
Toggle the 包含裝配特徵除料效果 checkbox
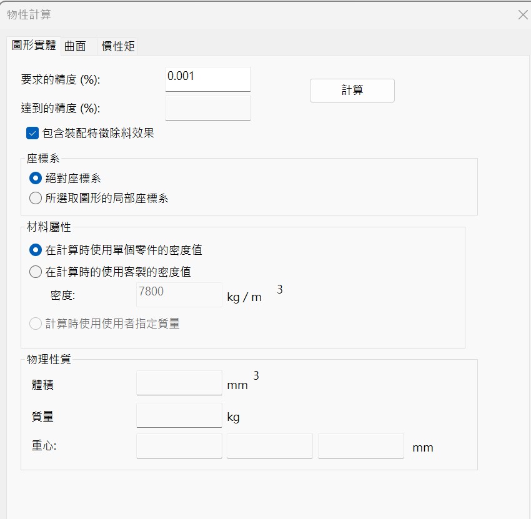32,133
